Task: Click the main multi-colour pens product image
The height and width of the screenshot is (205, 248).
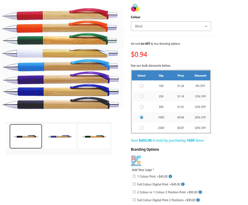Action: tap(61, 58)
